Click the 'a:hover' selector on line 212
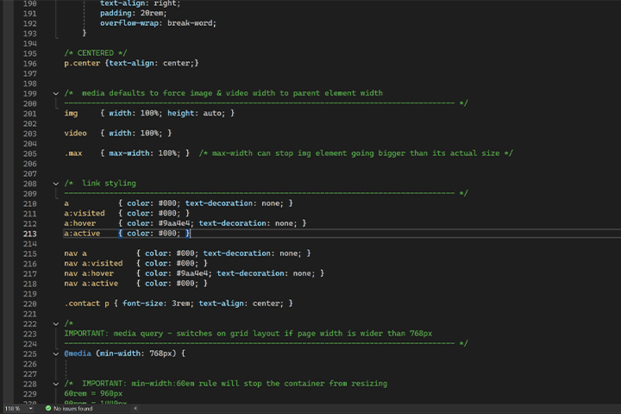 click(x=80, y=223)
